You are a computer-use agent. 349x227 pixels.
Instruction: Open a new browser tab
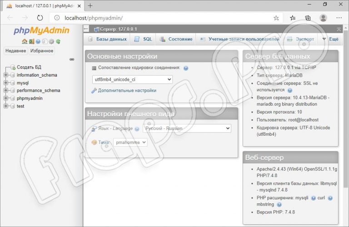coord(90,6)
